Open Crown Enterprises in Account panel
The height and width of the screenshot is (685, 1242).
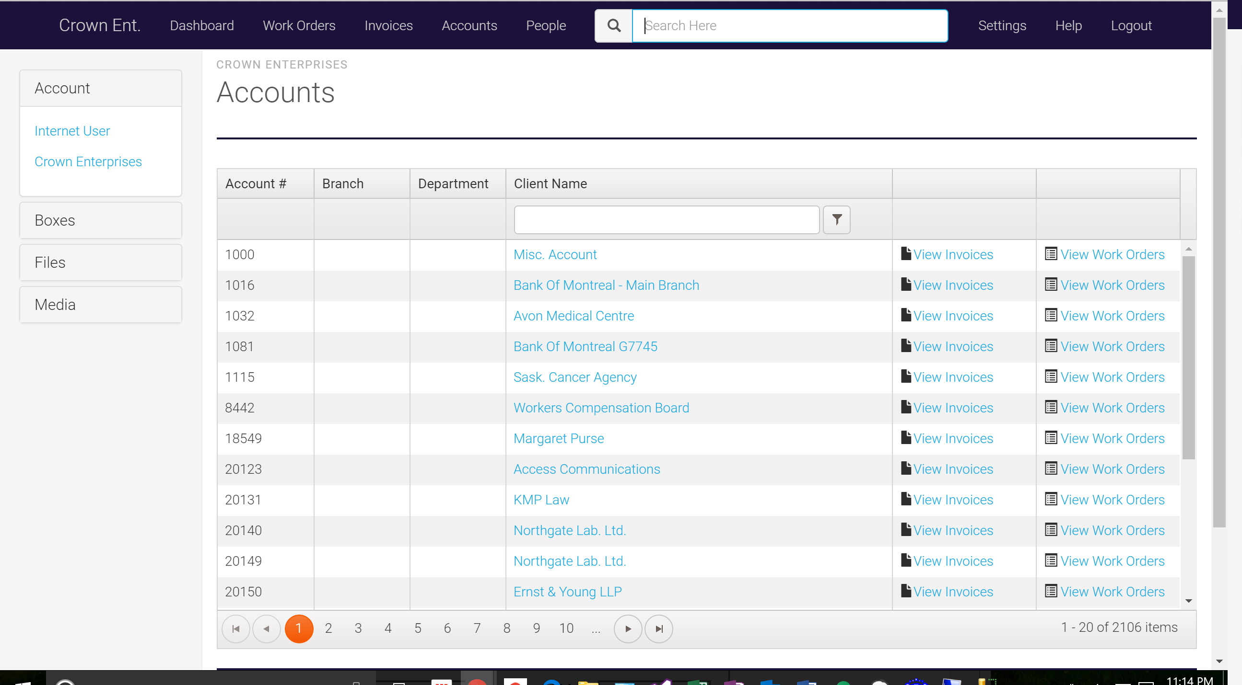(88, 161)
